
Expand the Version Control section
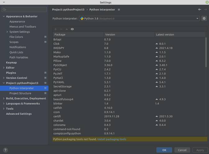(4, 78)
